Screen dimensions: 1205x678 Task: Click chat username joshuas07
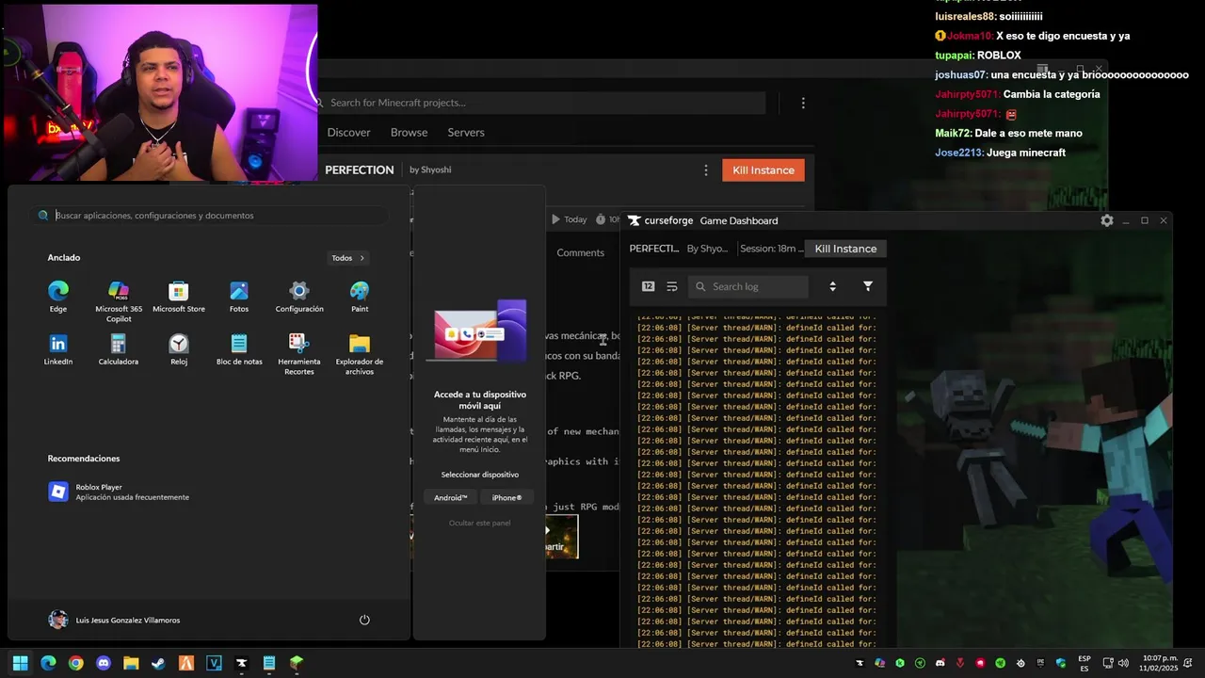[x=960, y=74]
